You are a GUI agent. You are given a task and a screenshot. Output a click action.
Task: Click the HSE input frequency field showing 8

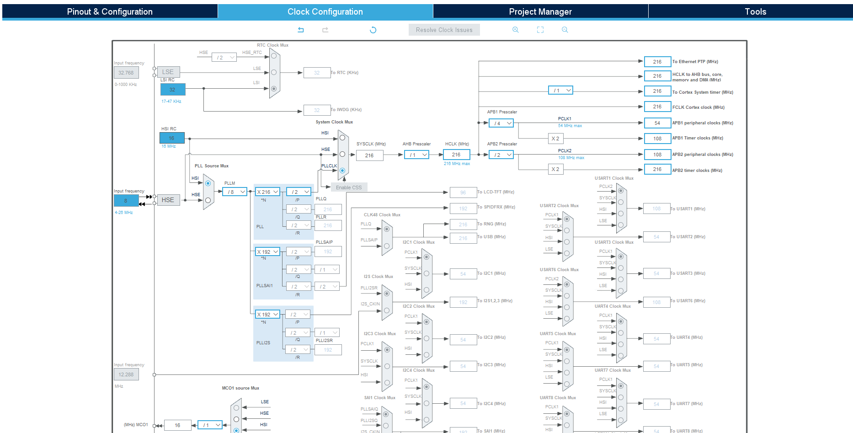pyautogui.click(x=126, y=200)
